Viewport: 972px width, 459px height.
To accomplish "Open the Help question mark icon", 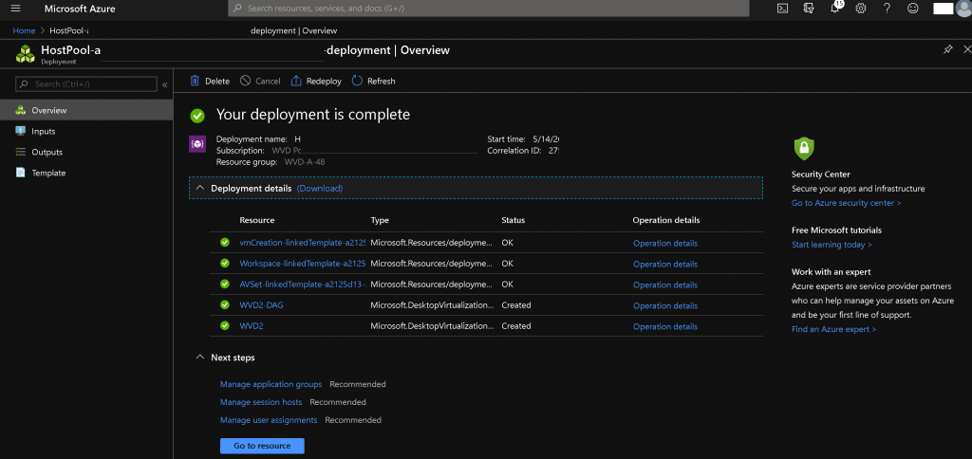I will (x=887, y=9).
